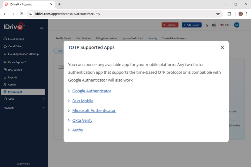Expand the Okta Verify chevron
This screenshot has width=251, height=167.
pos(69,120)
